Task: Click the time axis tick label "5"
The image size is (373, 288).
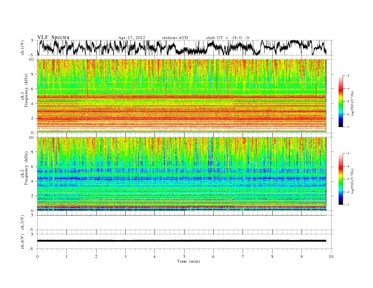Action: 184,256
